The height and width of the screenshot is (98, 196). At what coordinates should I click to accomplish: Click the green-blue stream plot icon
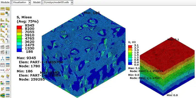(3, 95)
